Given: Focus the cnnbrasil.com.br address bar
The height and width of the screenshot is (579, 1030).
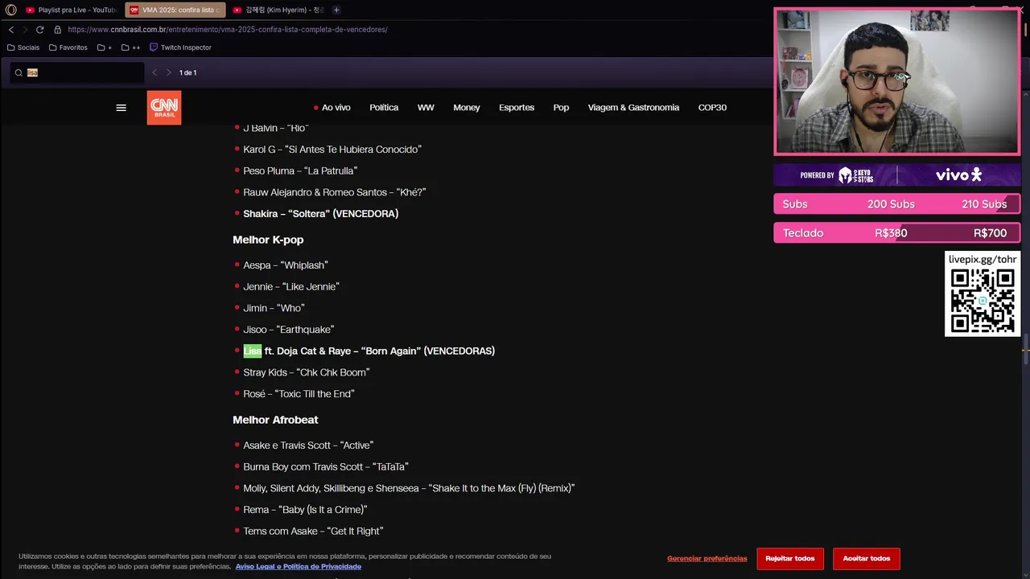Looking at the screenshot, I should (228, 30).
